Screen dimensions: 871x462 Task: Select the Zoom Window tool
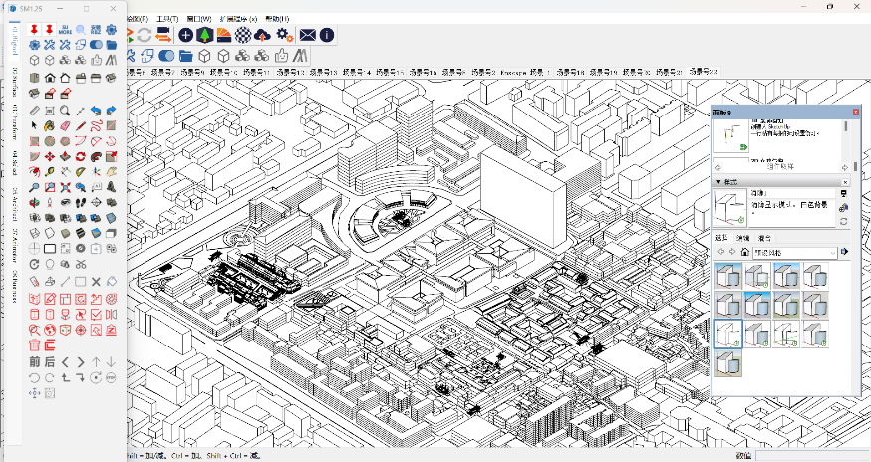tap(50, 187)
